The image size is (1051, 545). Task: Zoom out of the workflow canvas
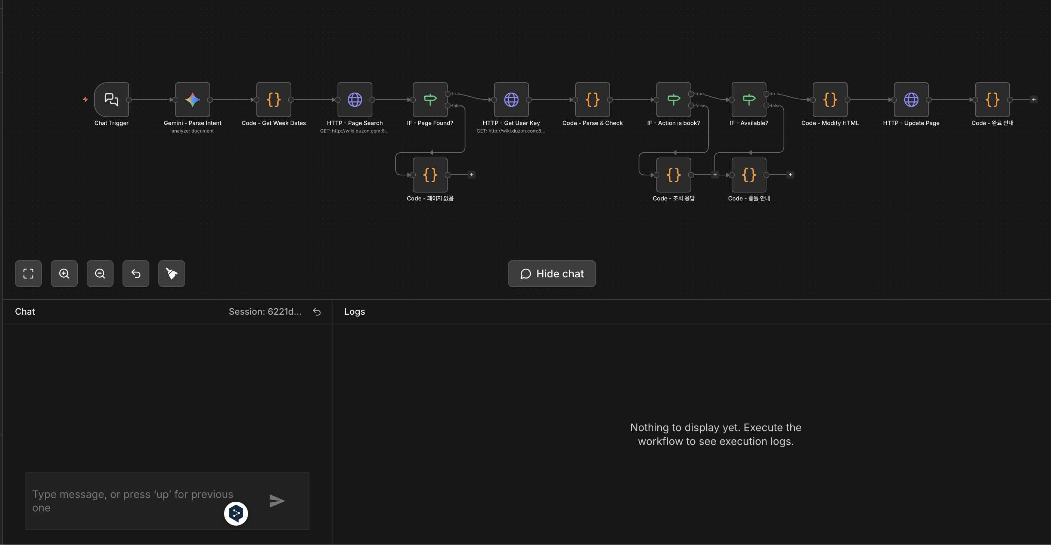pyautogui.click(x=100, y=274)
